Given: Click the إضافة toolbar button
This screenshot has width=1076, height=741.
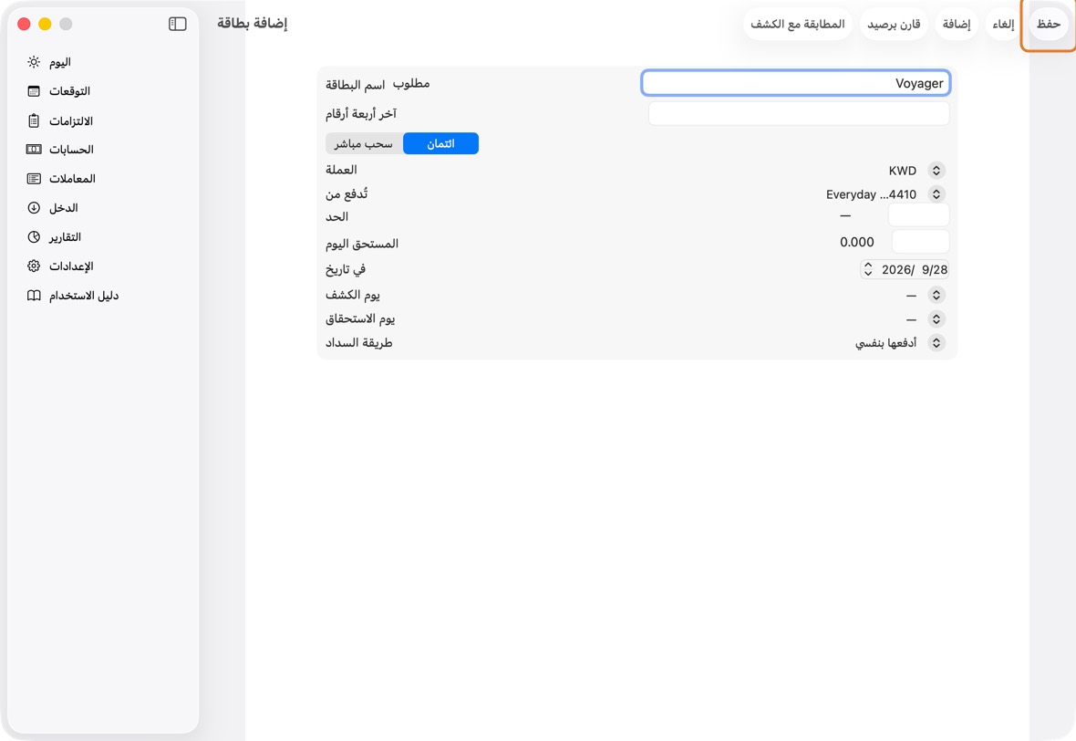Looking at the screenshot, I should click(x=957, y=24).
